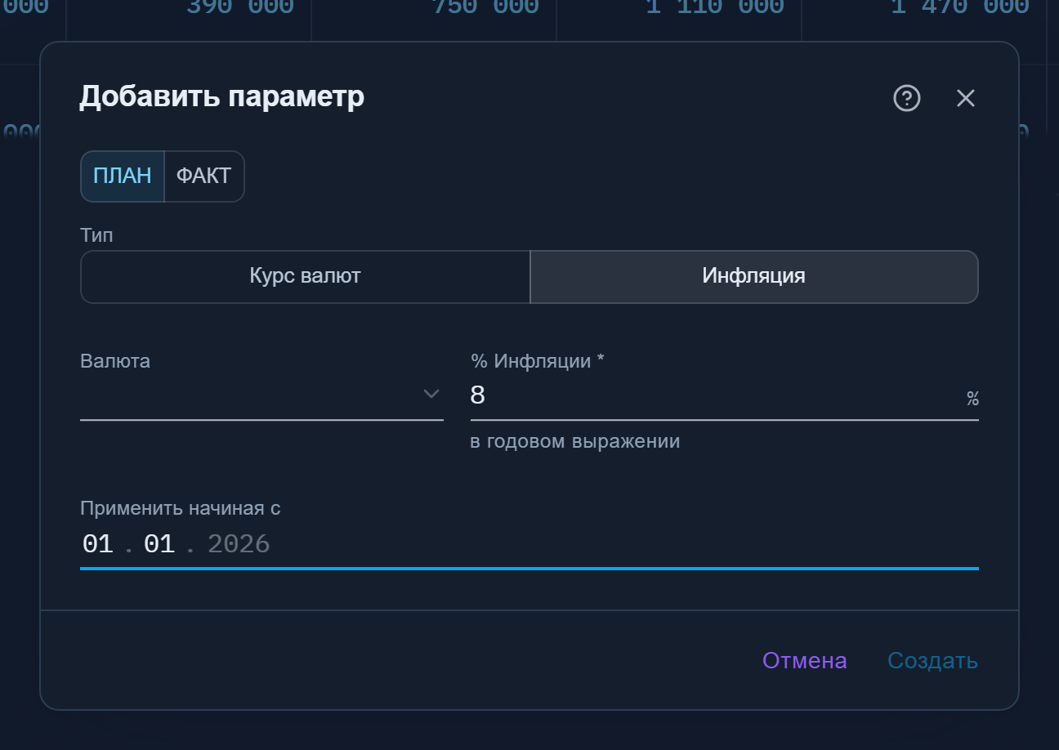The width and height of the screenshot is (1059, 750).
Task: Switch to ПЛАН mode
Action: [123, 176]
